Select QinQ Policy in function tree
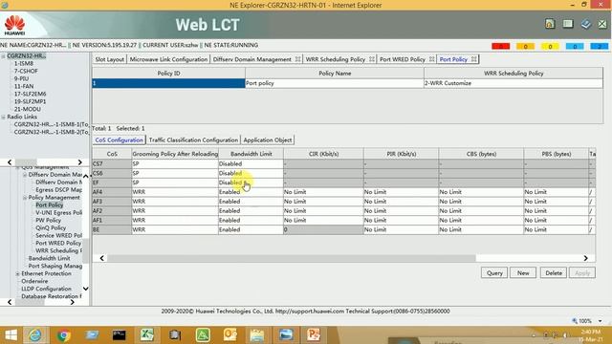Image resolution: width=612 pixels, height=344 pixels. (51, 228)
